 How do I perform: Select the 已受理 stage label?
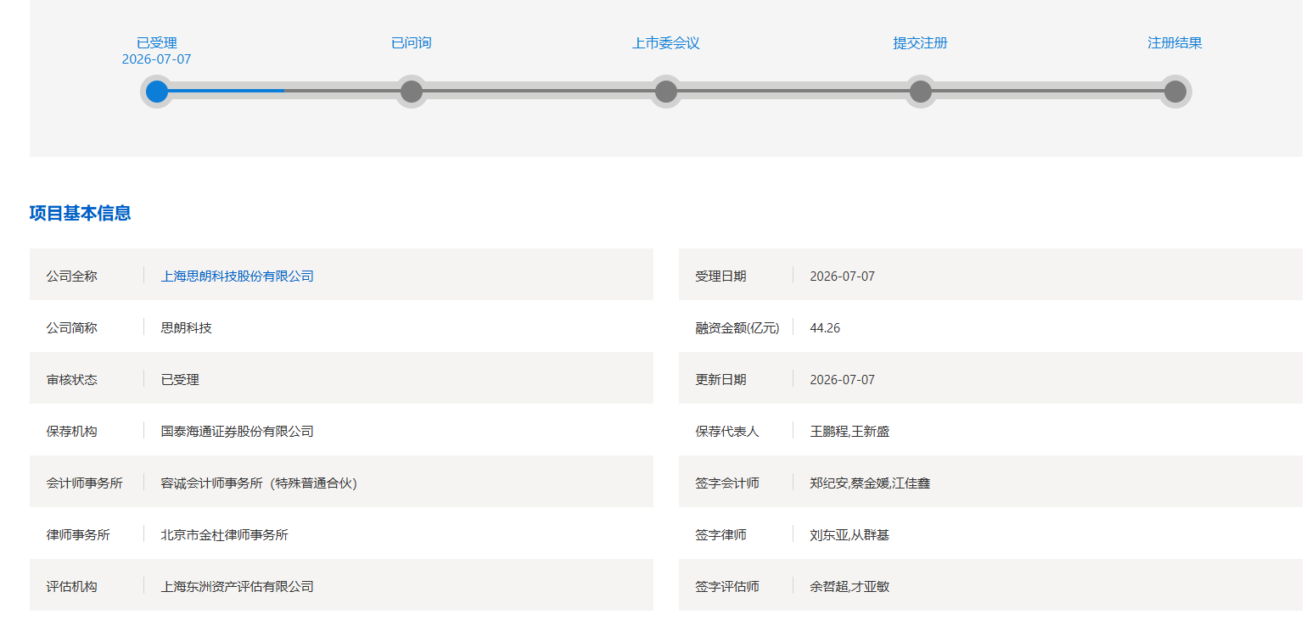click(x=157, y=43)
